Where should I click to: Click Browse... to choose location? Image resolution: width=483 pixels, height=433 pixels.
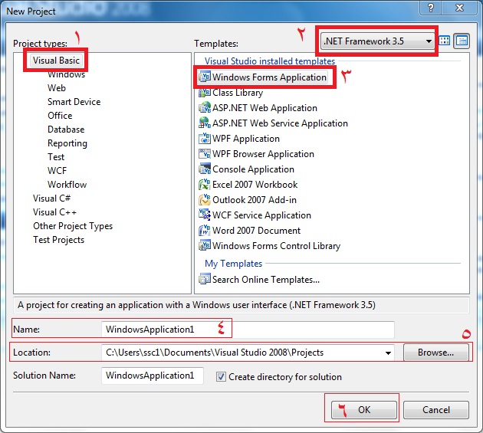pos(436,353)
